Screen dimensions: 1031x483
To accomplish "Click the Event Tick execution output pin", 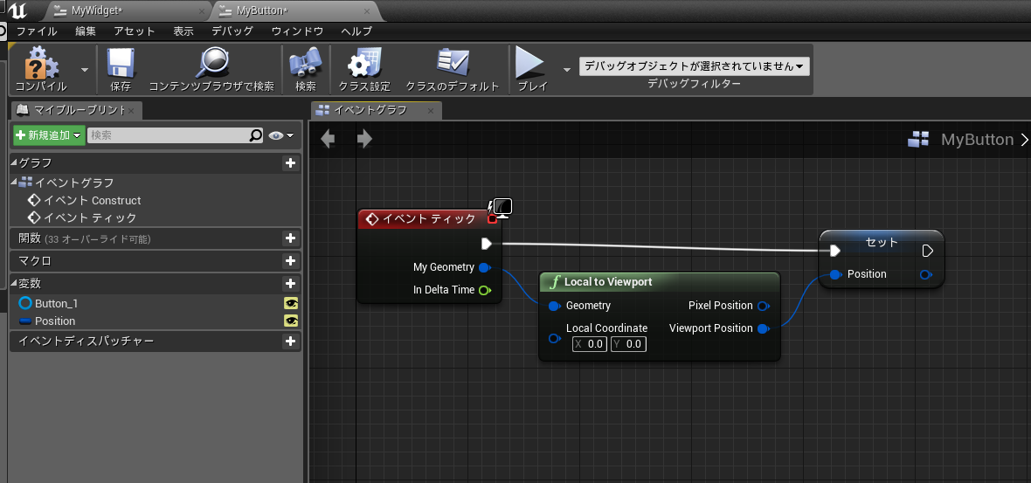I will tap(487, 244).
